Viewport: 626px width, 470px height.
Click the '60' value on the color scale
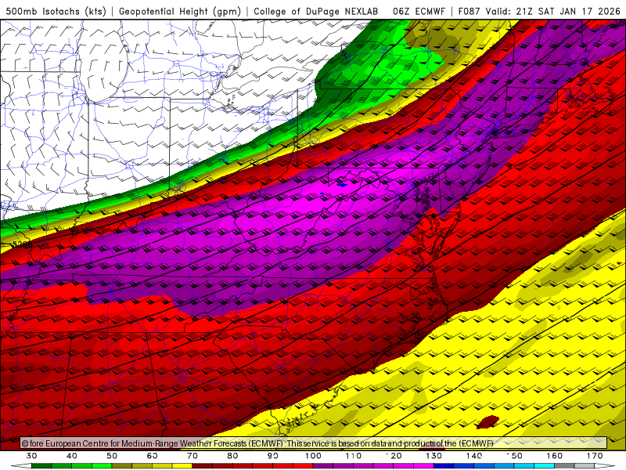152,456
